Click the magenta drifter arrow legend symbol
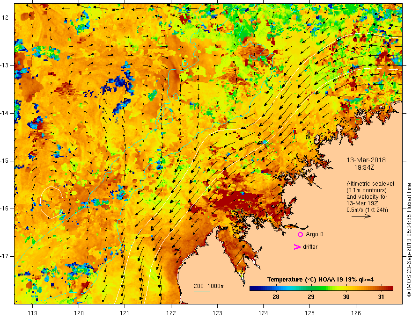The width and height of the screenshot is (412, 318). click(297, 247)
